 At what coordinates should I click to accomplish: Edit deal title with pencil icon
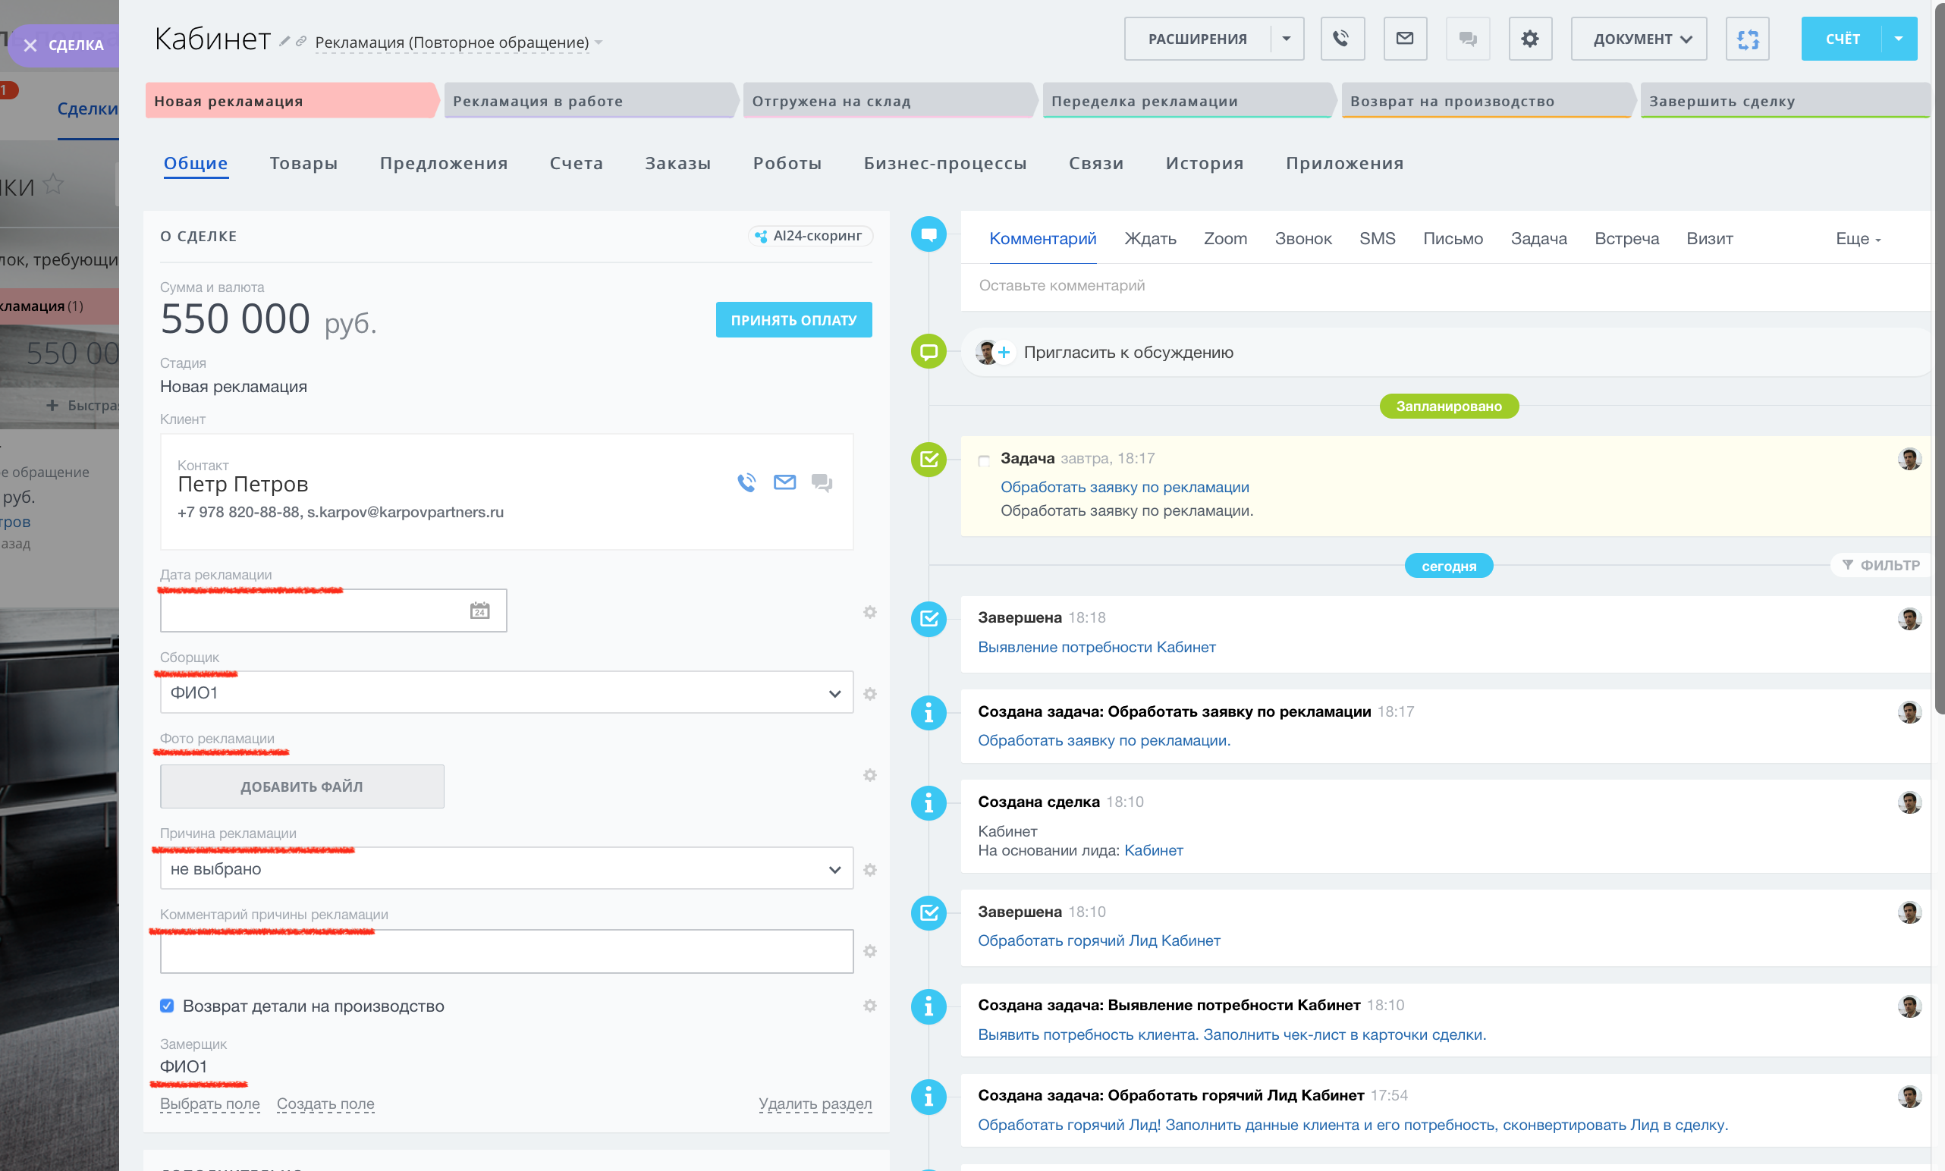[x=284, y=41]
